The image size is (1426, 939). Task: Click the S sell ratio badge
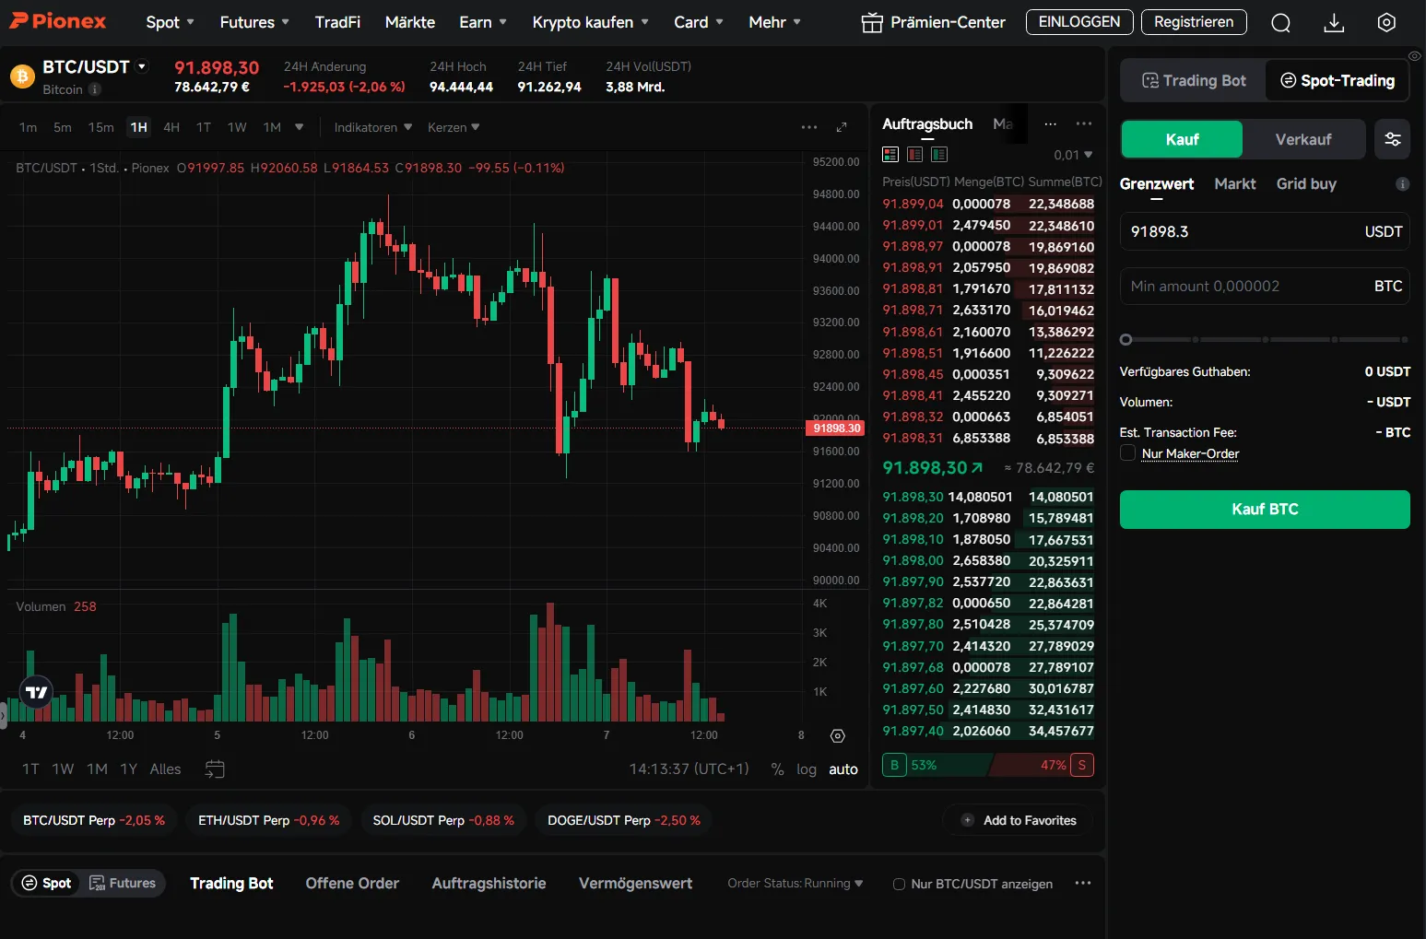pyautogui.click(x=1082, y=765)
